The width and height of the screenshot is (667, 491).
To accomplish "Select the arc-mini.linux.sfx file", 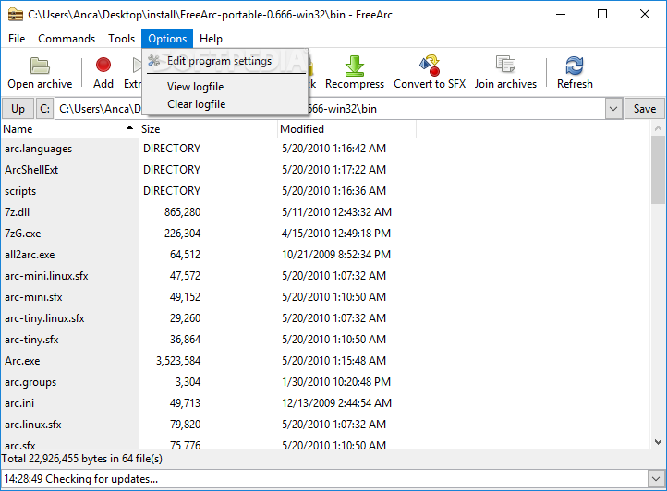I will point(46,276).
